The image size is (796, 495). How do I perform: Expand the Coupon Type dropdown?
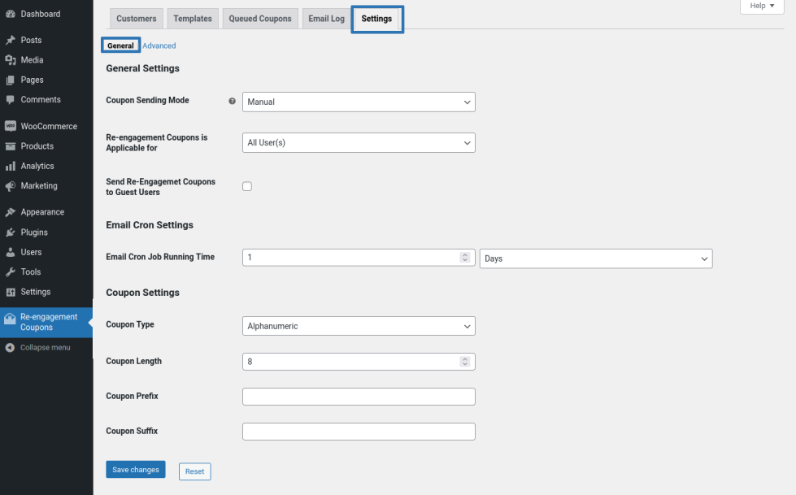359,326
